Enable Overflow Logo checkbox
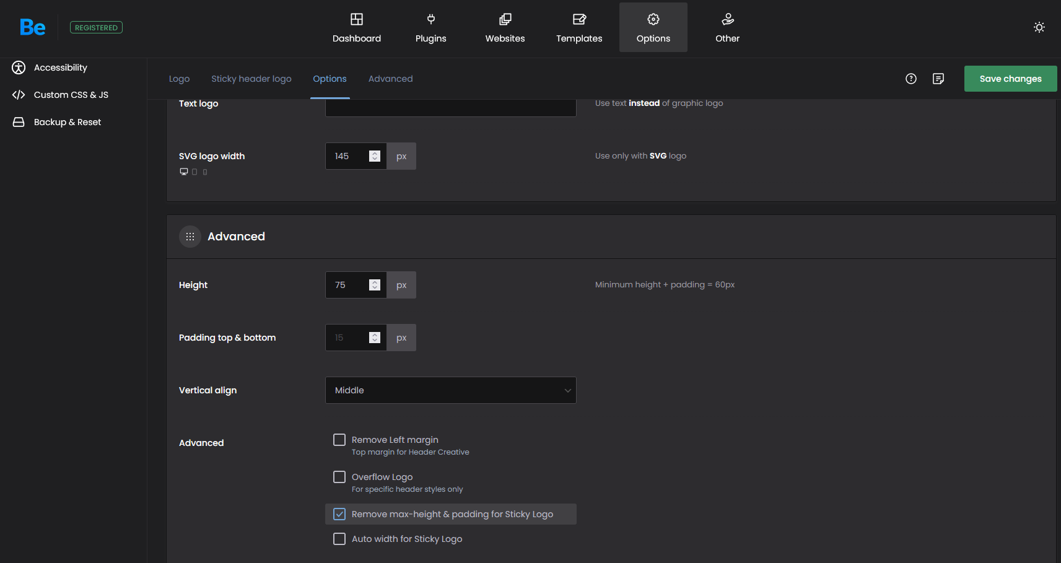The image size is (1061, 563). pos(339,477)
